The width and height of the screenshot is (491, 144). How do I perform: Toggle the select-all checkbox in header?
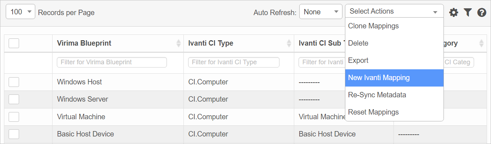[x=14, y=43]
